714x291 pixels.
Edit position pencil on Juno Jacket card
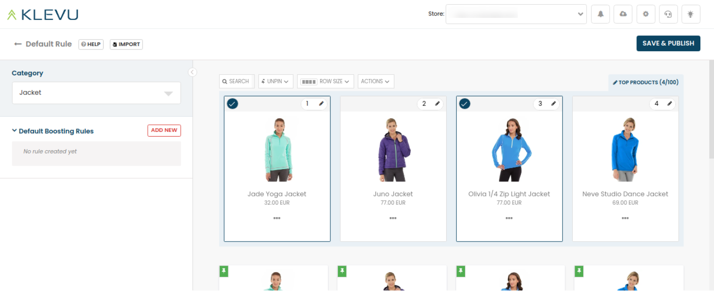pos(437,104)
